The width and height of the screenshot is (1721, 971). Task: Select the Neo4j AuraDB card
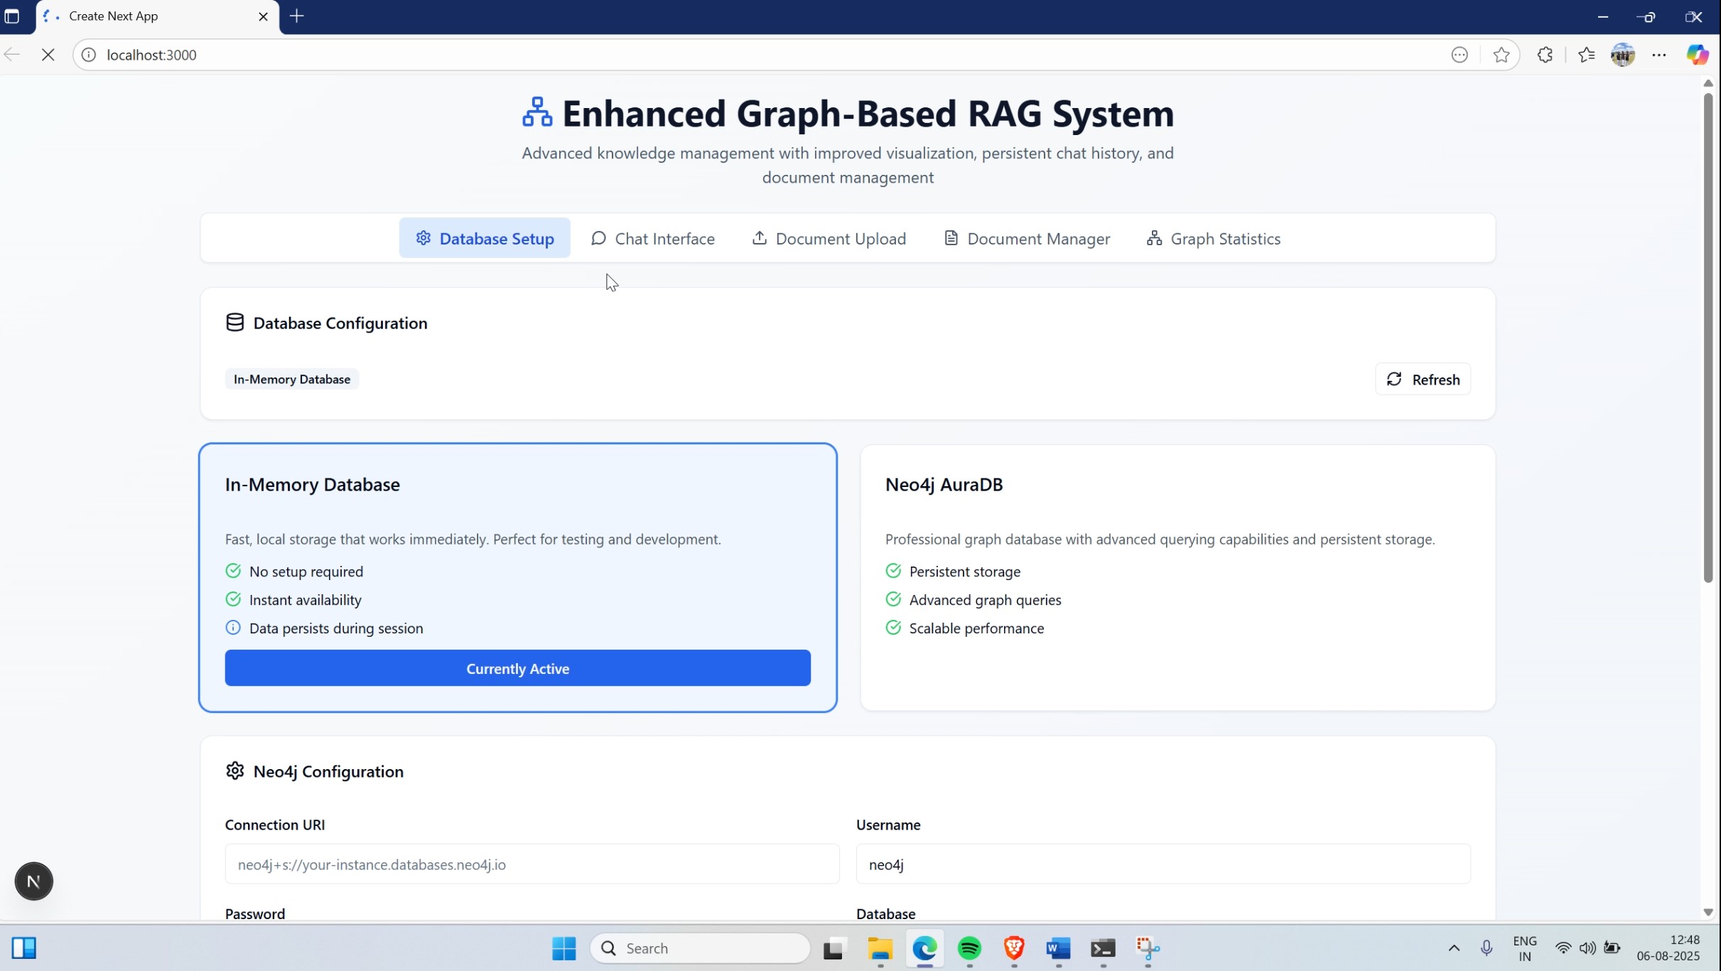pos(1177,577)
